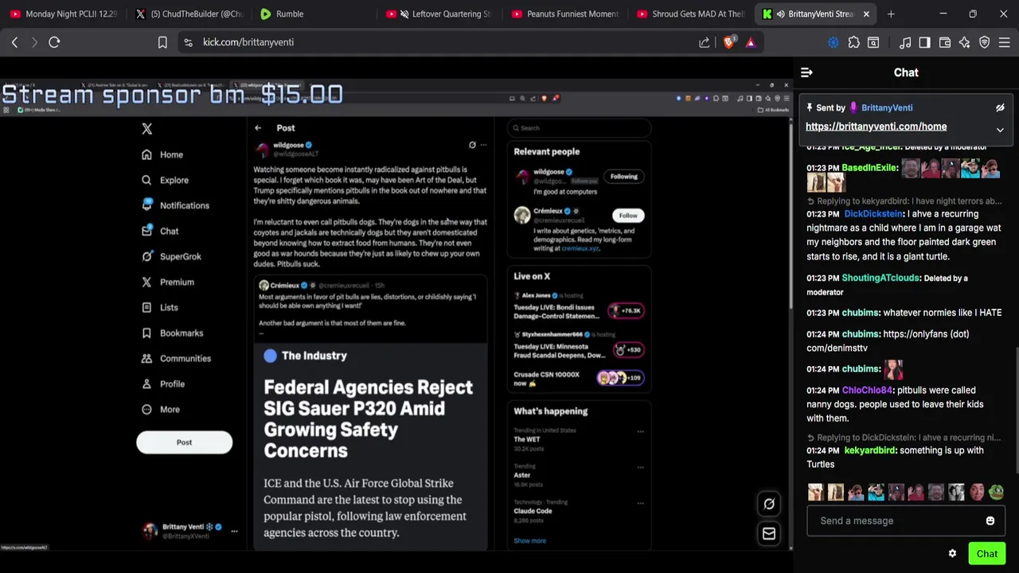Select Explore in streamed X sidebar
This screenshot has width=1019, height=573.
click(x=166, y=181)
